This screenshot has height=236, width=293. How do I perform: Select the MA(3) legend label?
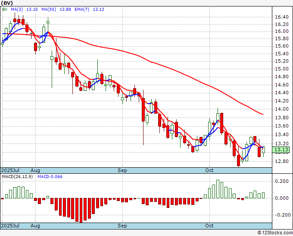(17, 10)
